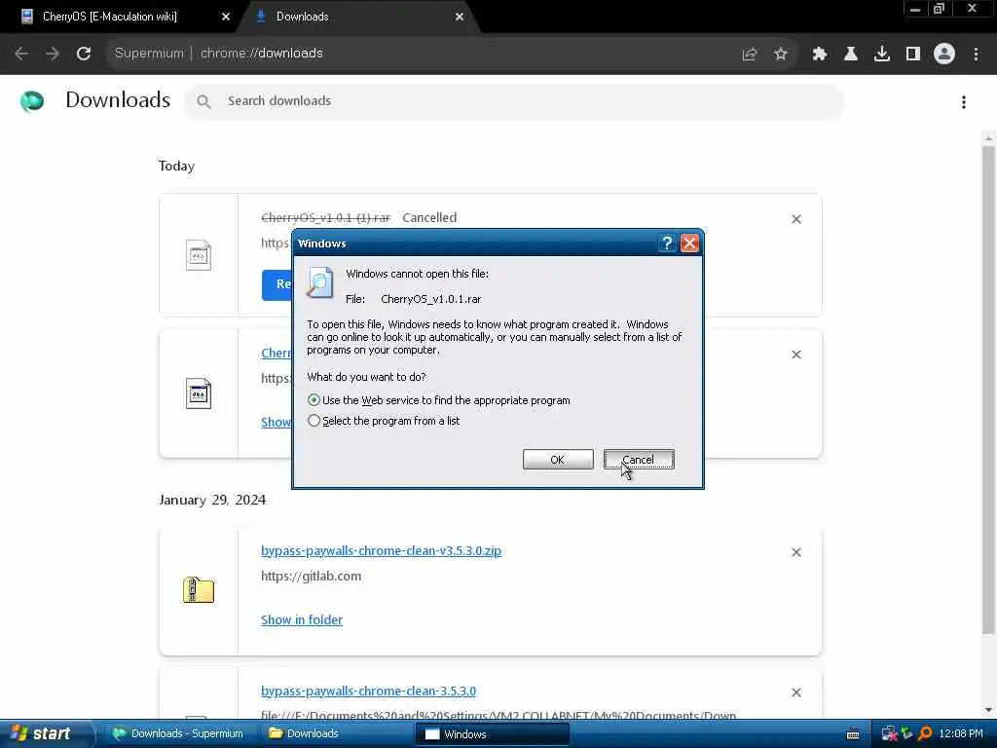Show bypass-paywalls zip in folder
This screenshot has width=997, height=748.
click(302, 619)
